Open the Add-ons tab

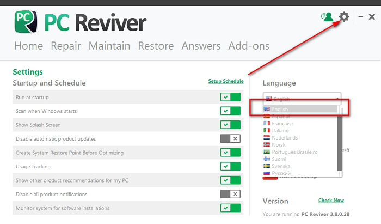click(x=249, y=46)
